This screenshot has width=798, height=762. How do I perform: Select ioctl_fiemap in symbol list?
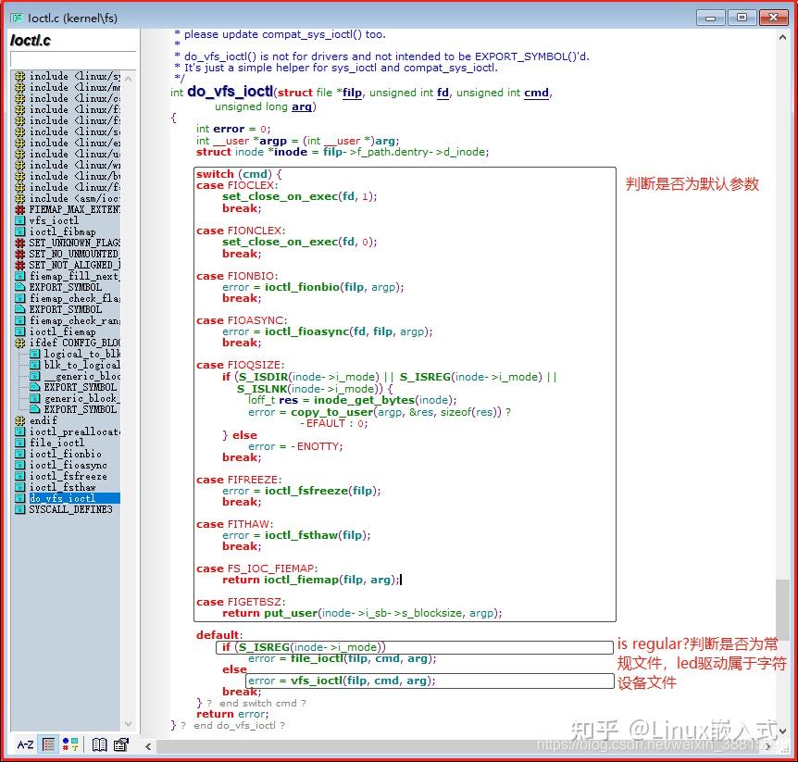pyautogui.click(x=62, y=332)
